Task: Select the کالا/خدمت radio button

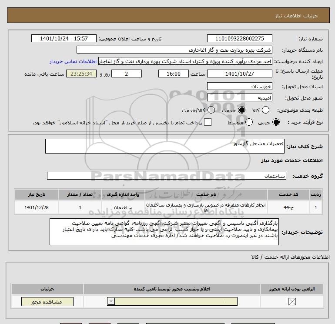Action: tap(211, 110)
